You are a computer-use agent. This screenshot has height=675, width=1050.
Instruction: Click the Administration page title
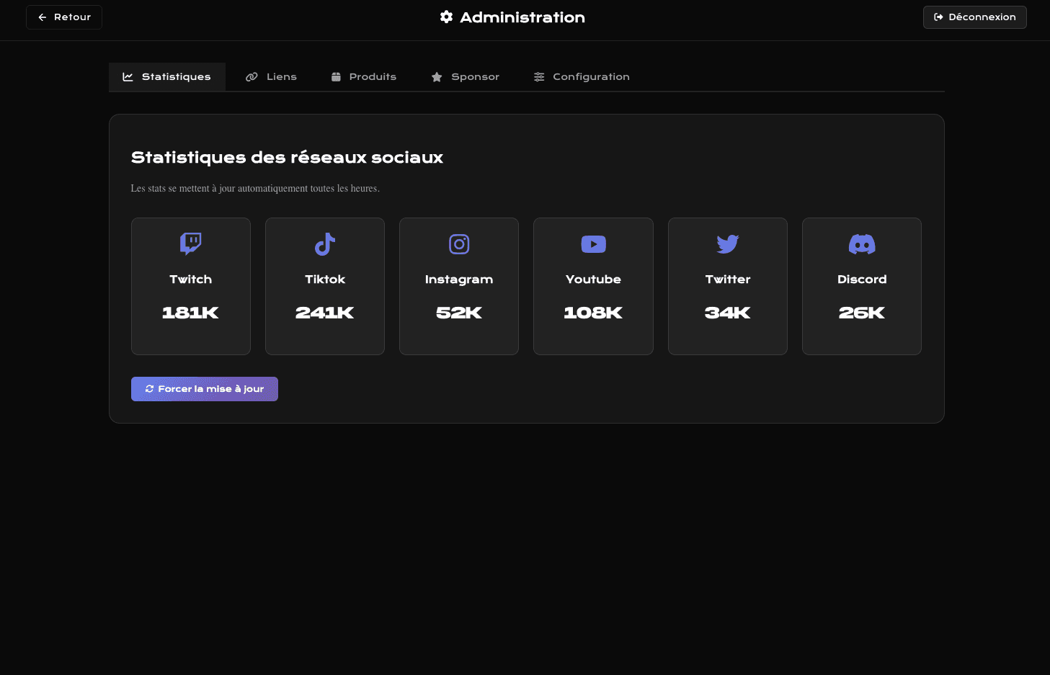[522, 17]
